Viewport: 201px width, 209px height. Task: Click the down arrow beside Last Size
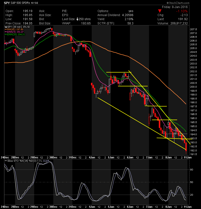[77, 19]
